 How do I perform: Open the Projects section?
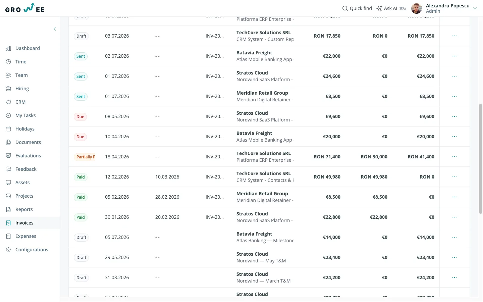(30, 196)
